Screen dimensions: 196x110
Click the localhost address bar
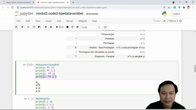(x=63, y=7)
